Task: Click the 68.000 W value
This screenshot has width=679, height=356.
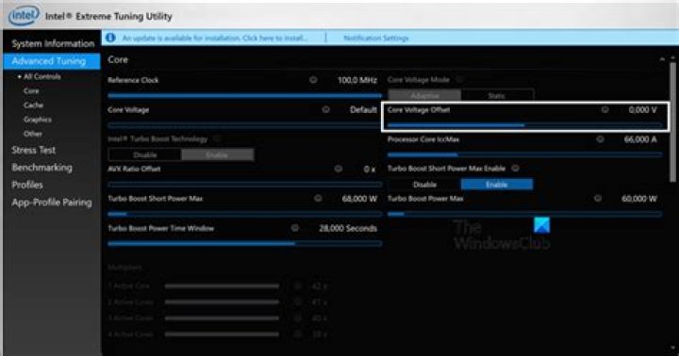Action: [x=359, y=199]
